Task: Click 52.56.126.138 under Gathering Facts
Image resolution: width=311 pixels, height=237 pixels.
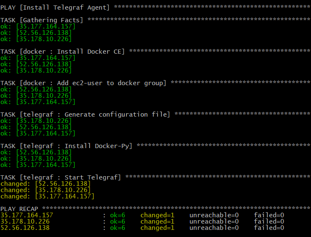Action: [36, 33]
